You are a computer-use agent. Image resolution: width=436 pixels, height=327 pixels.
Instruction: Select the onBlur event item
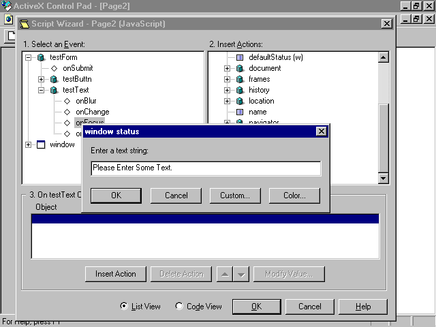point(87,102)
